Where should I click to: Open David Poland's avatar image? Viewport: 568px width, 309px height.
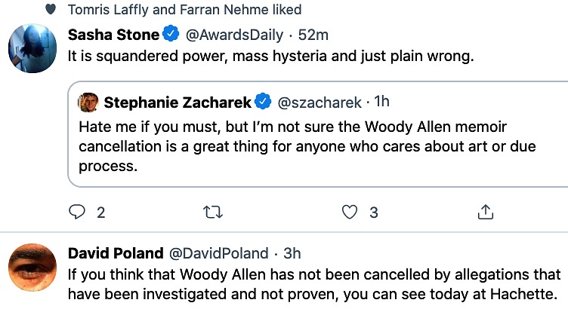(32, 268)
